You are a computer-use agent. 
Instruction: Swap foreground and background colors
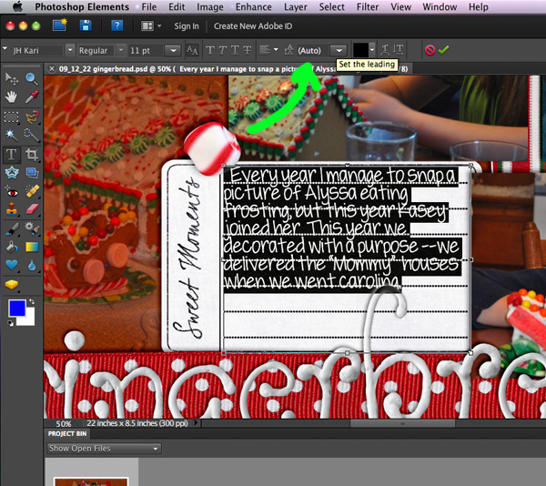pyautogui.click(x=32, y=301)
